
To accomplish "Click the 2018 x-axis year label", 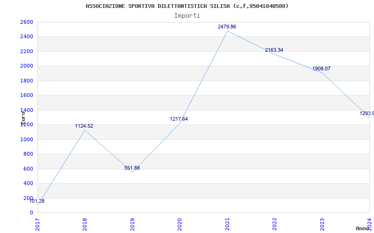I will pos(85,224).
